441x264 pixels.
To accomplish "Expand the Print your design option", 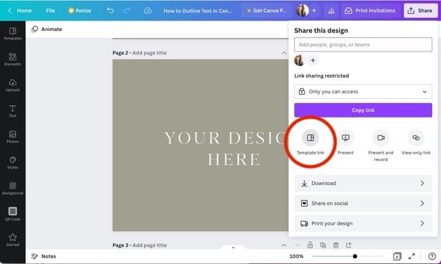I will [x=363, y=223].
